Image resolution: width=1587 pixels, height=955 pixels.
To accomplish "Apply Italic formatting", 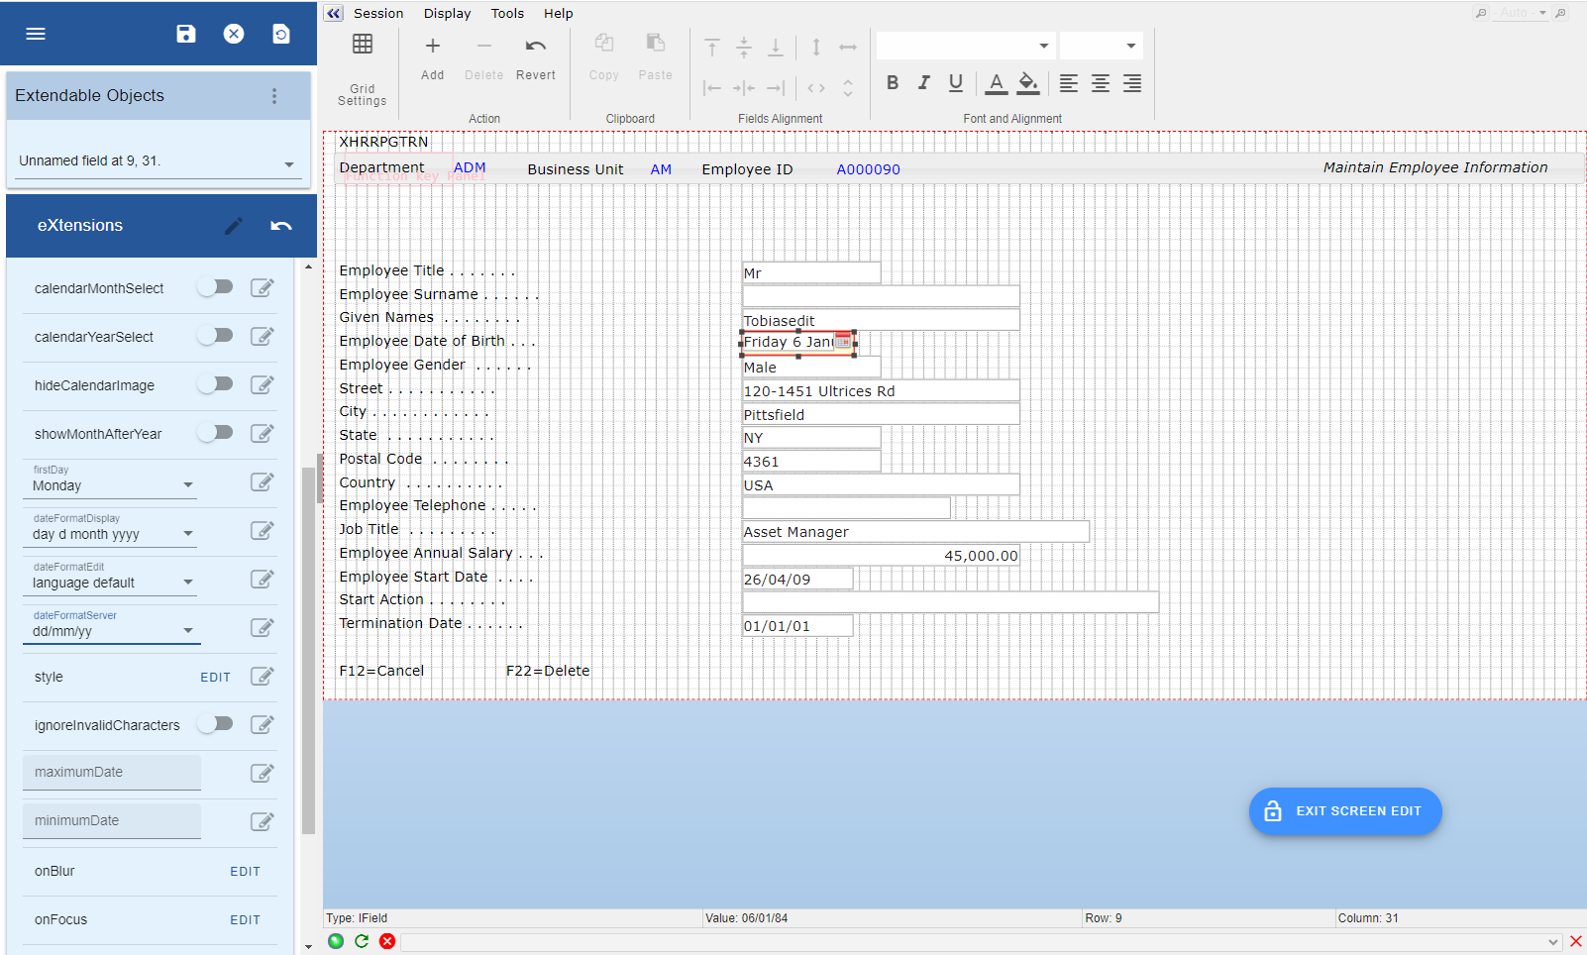I will point(923,83).
